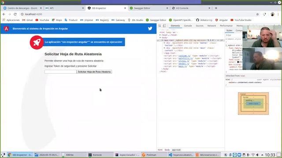282x158 pixels.
Task: Click the black color swatch in Styles
Action: 238,62
